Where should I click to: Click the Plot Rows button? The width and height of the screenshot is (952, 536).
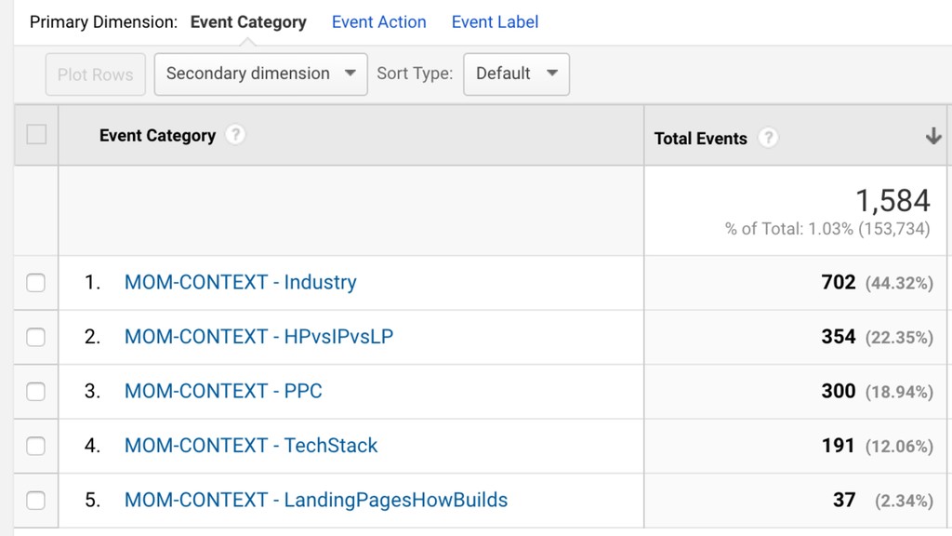[96, 74]
